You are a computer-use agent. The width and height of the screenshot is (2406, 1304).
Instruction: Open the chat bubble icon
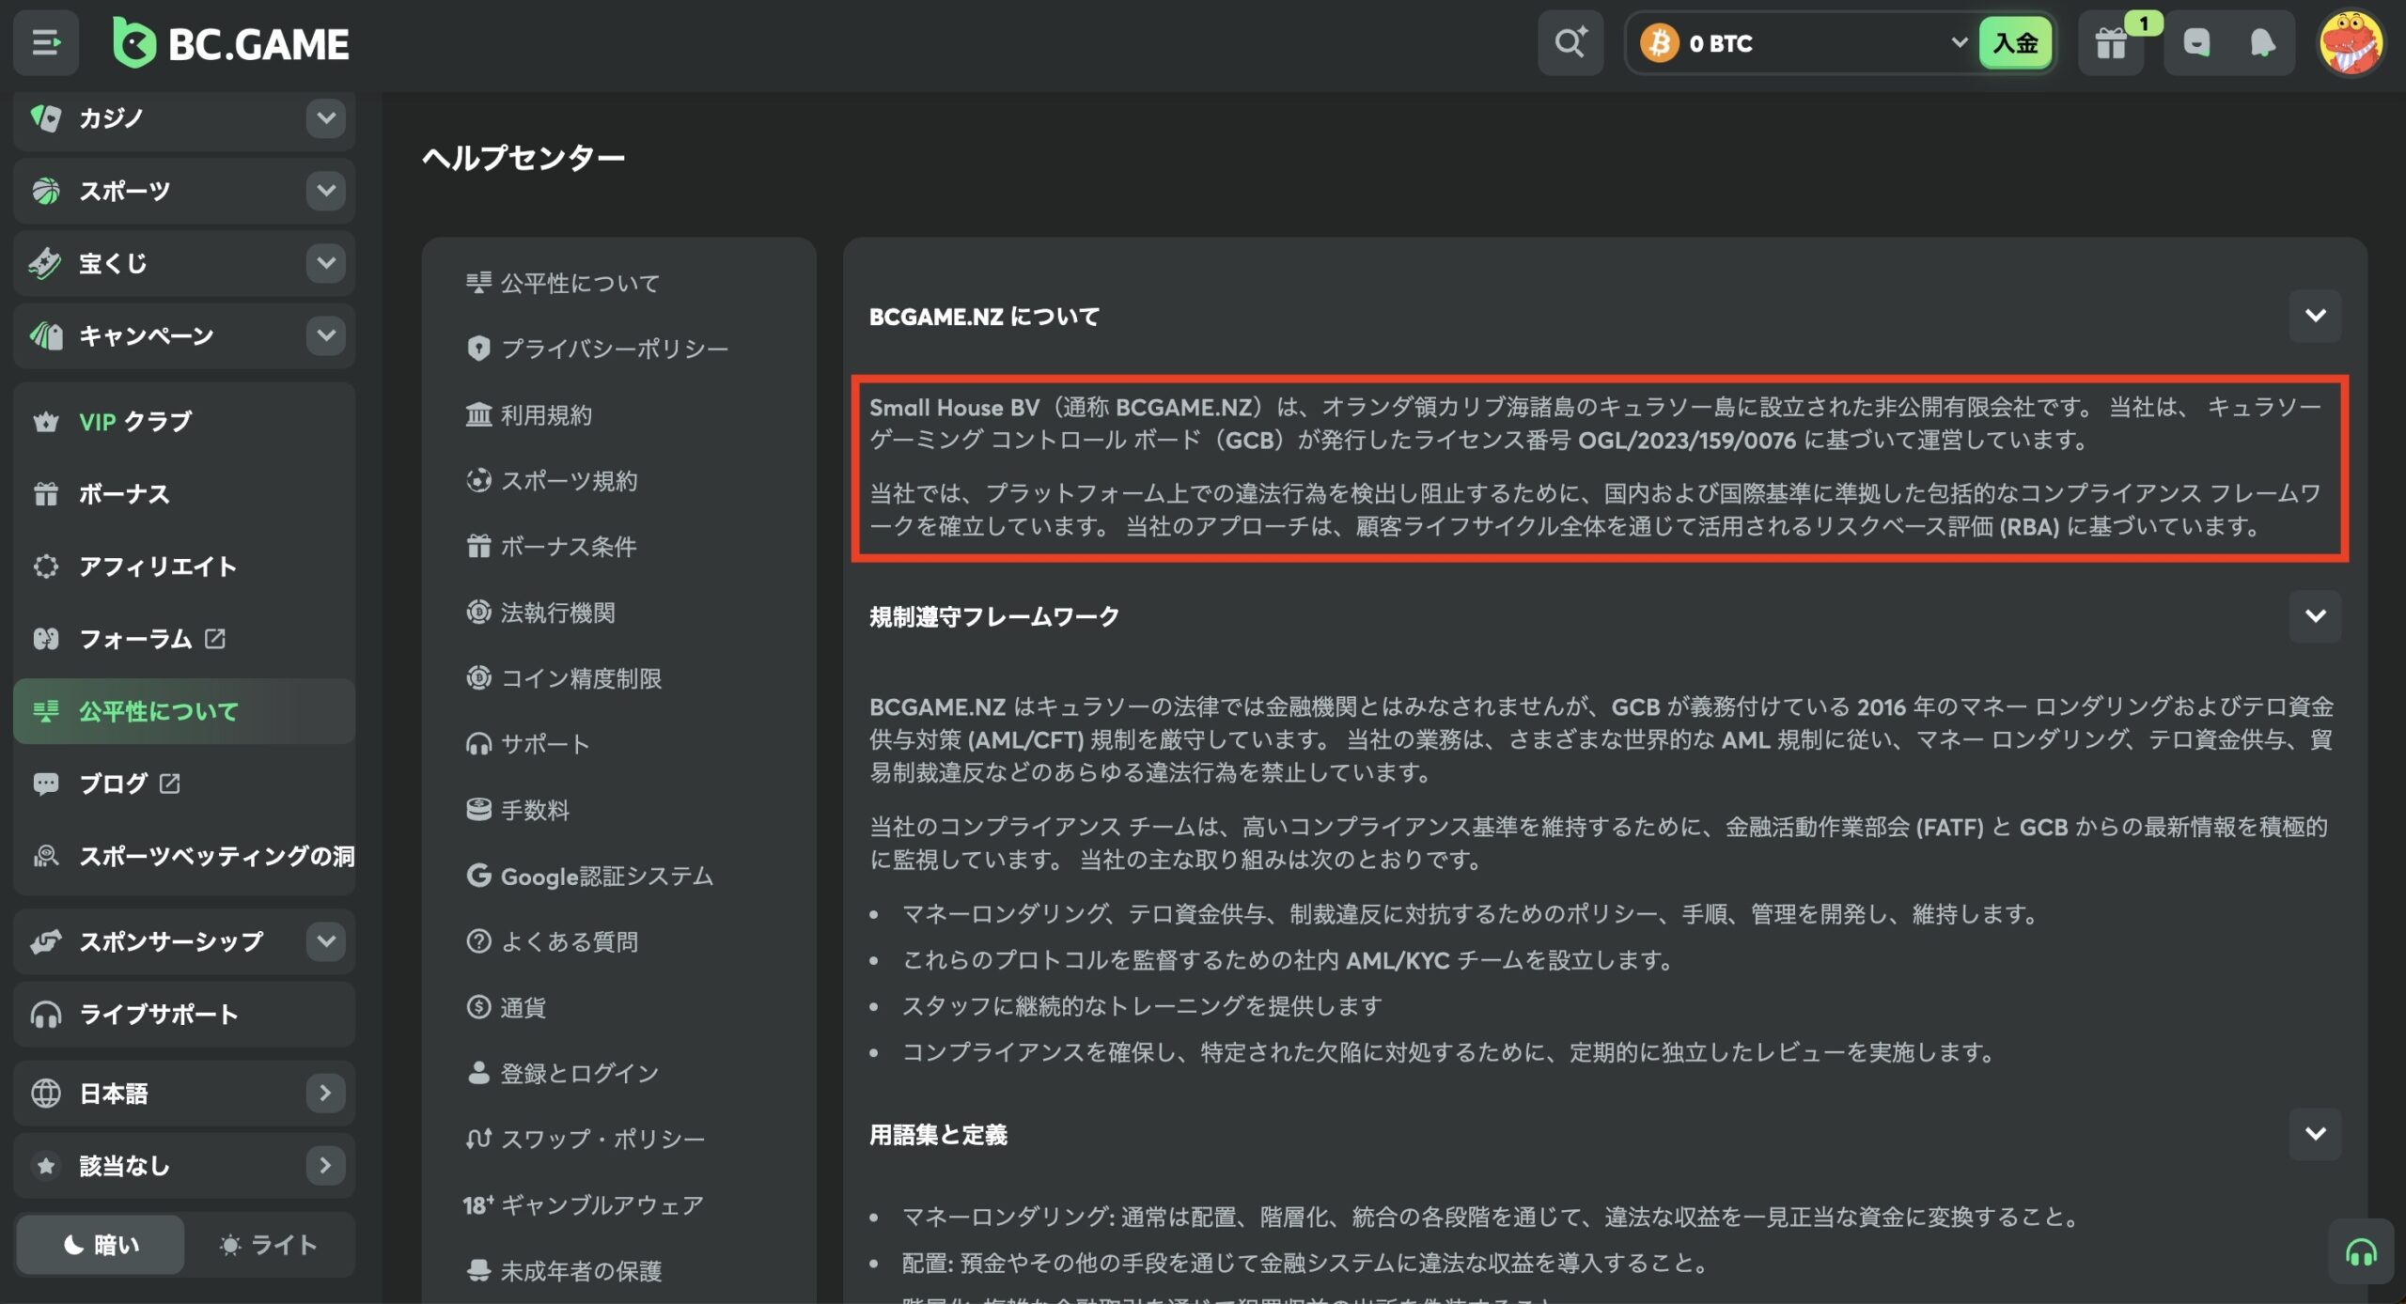coord(2195,43)
